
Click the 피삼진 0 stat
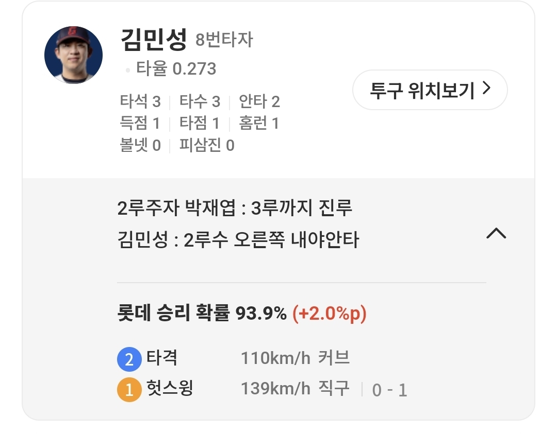pyautogui.click(x=206, y=146)
